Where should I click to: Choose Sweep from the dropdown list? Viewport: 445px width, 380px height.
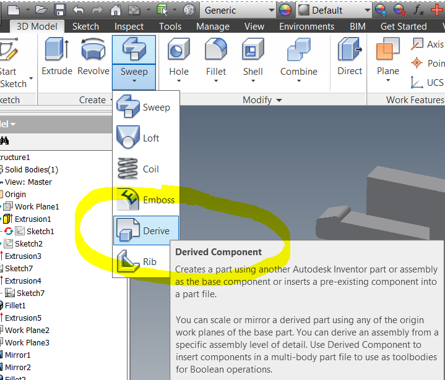tap(146, 107)
